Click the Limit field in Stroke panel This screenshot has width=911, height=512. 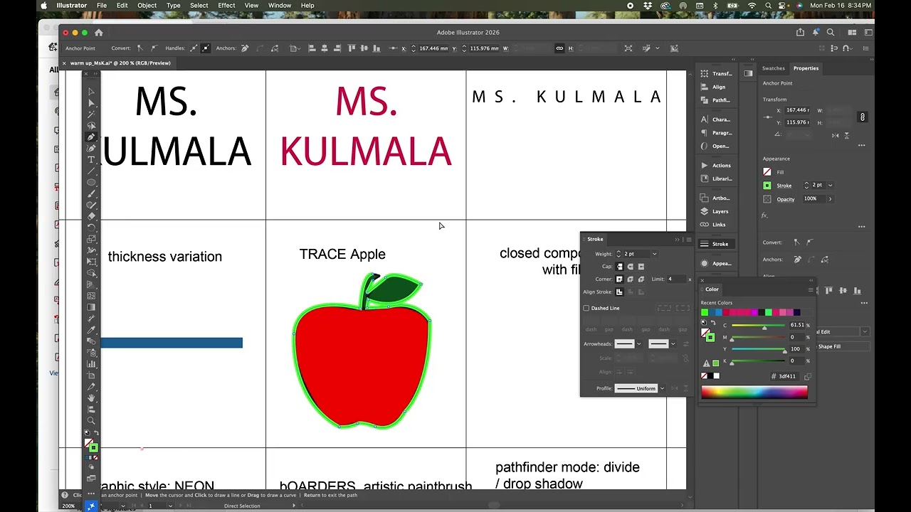click(x=676, y=279)
